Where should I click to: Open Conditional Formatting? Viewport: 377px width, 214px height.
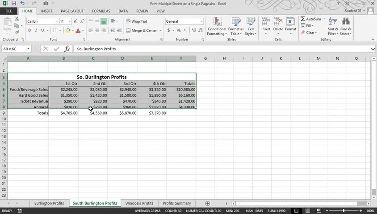(217, 26)
